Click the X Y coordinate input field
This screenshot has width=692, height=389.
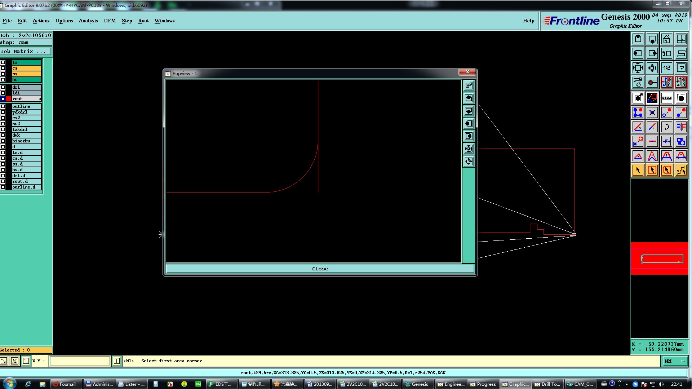[80, 361]
